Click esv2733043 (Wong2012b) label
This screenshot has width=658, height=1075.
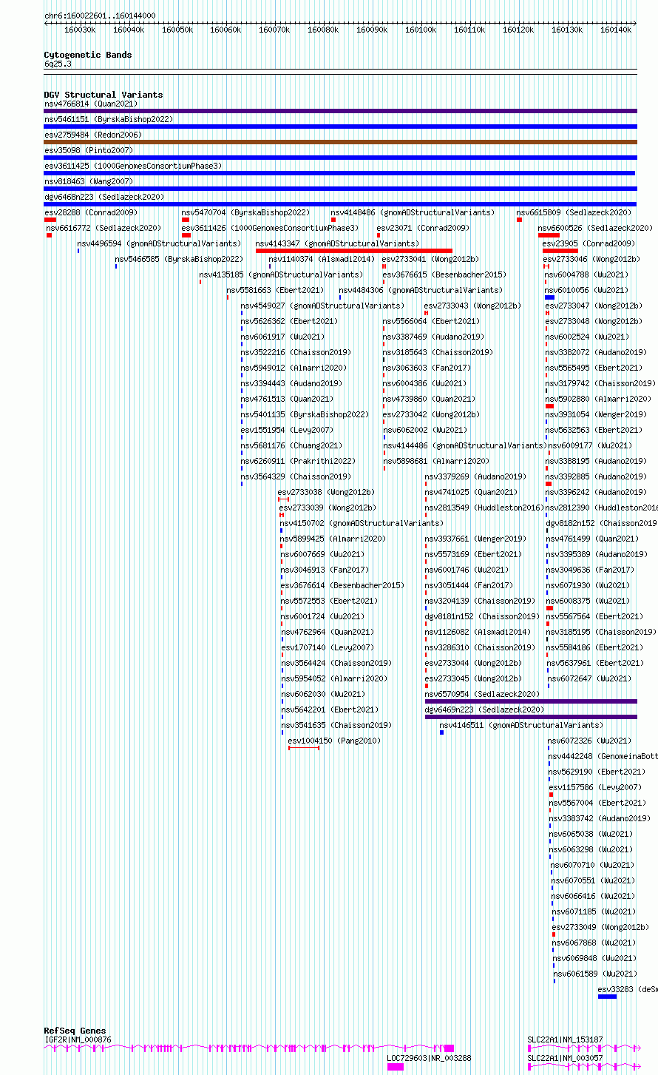point(472,306)
